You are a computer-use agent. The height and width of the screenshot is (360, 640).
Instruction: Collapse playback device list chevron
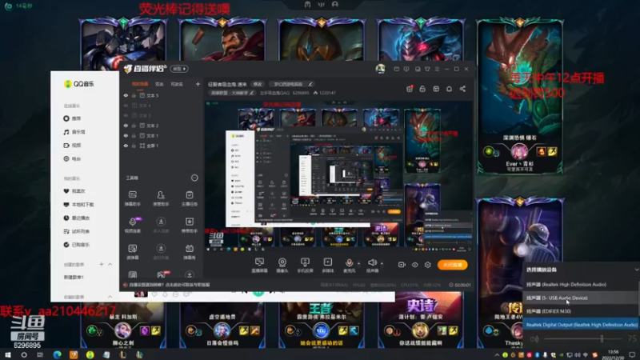pyautogui.click(x=636, y=270)
